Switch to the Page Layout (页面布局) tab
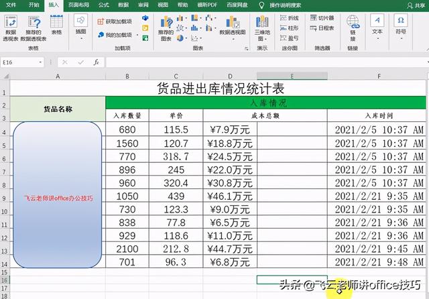Viewport: 429px width, 299px height. [x=78, y=5]
